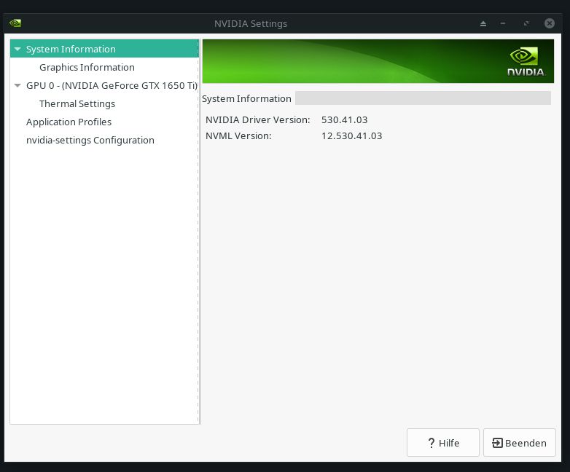
Task: Click the NVIDIA logo in the green banner
Action: [x=526, y=62]
